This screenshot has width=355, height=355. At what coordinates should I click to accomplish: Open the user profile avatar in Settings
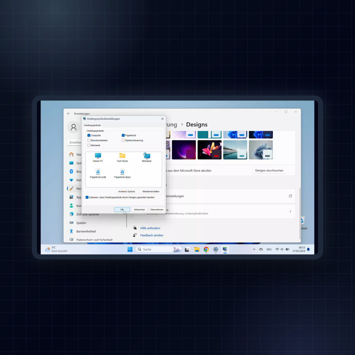tap(74, 127)
